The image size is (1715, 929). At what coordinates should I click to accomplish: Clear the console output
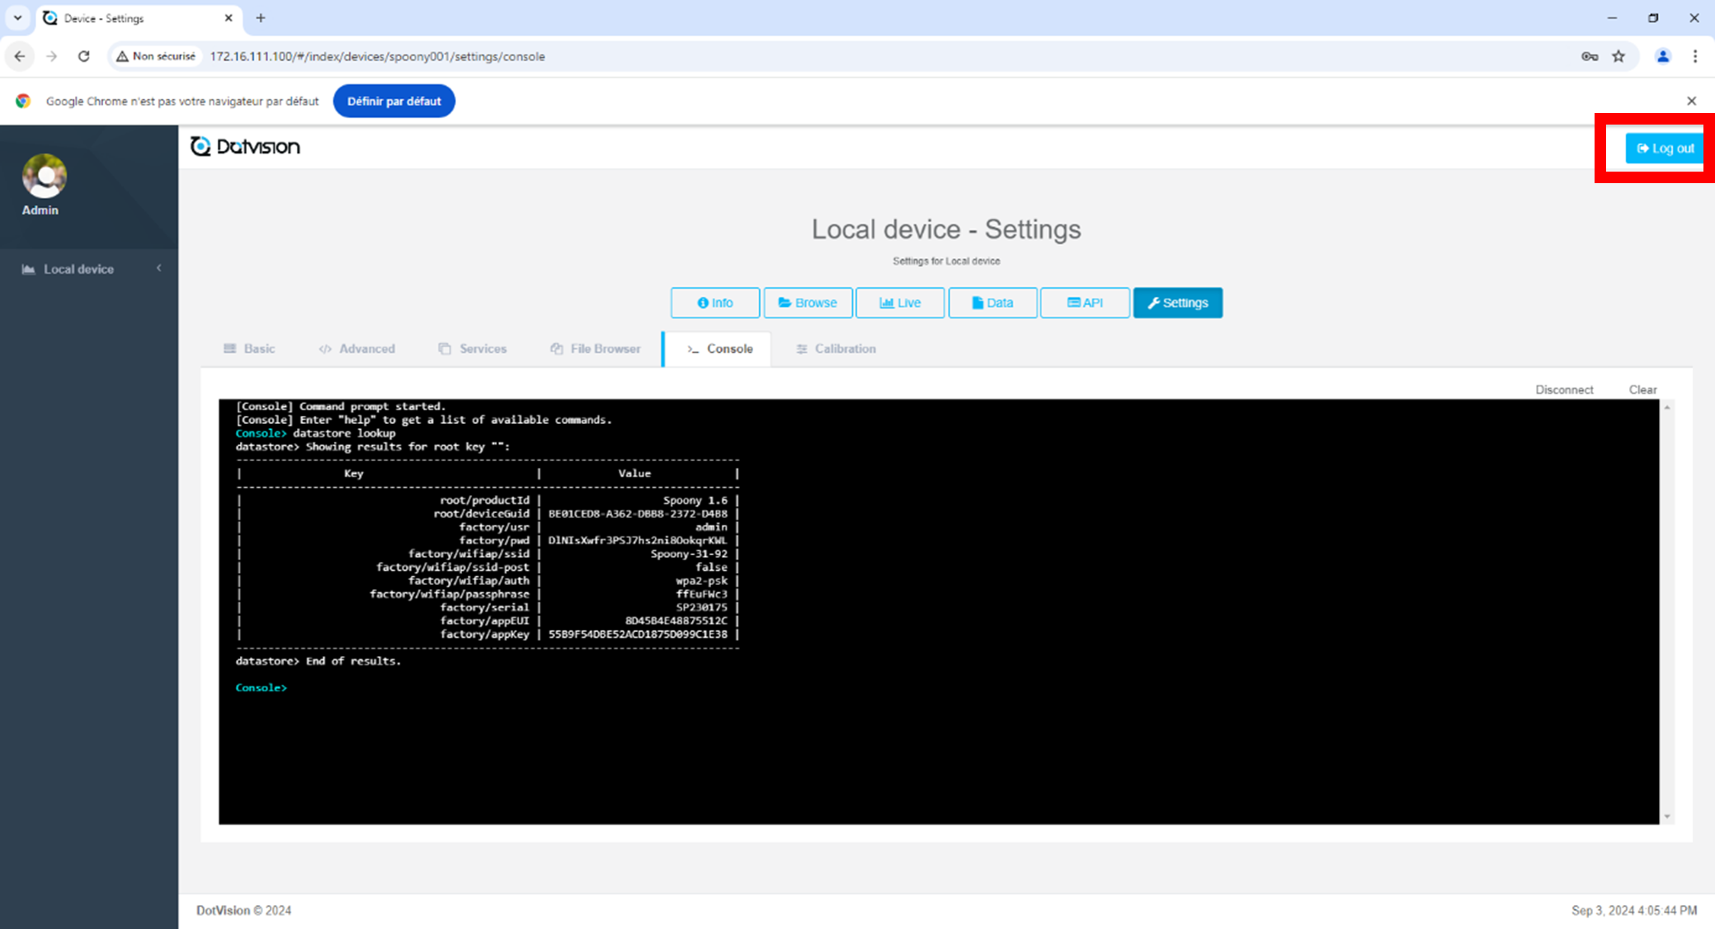1642,389
